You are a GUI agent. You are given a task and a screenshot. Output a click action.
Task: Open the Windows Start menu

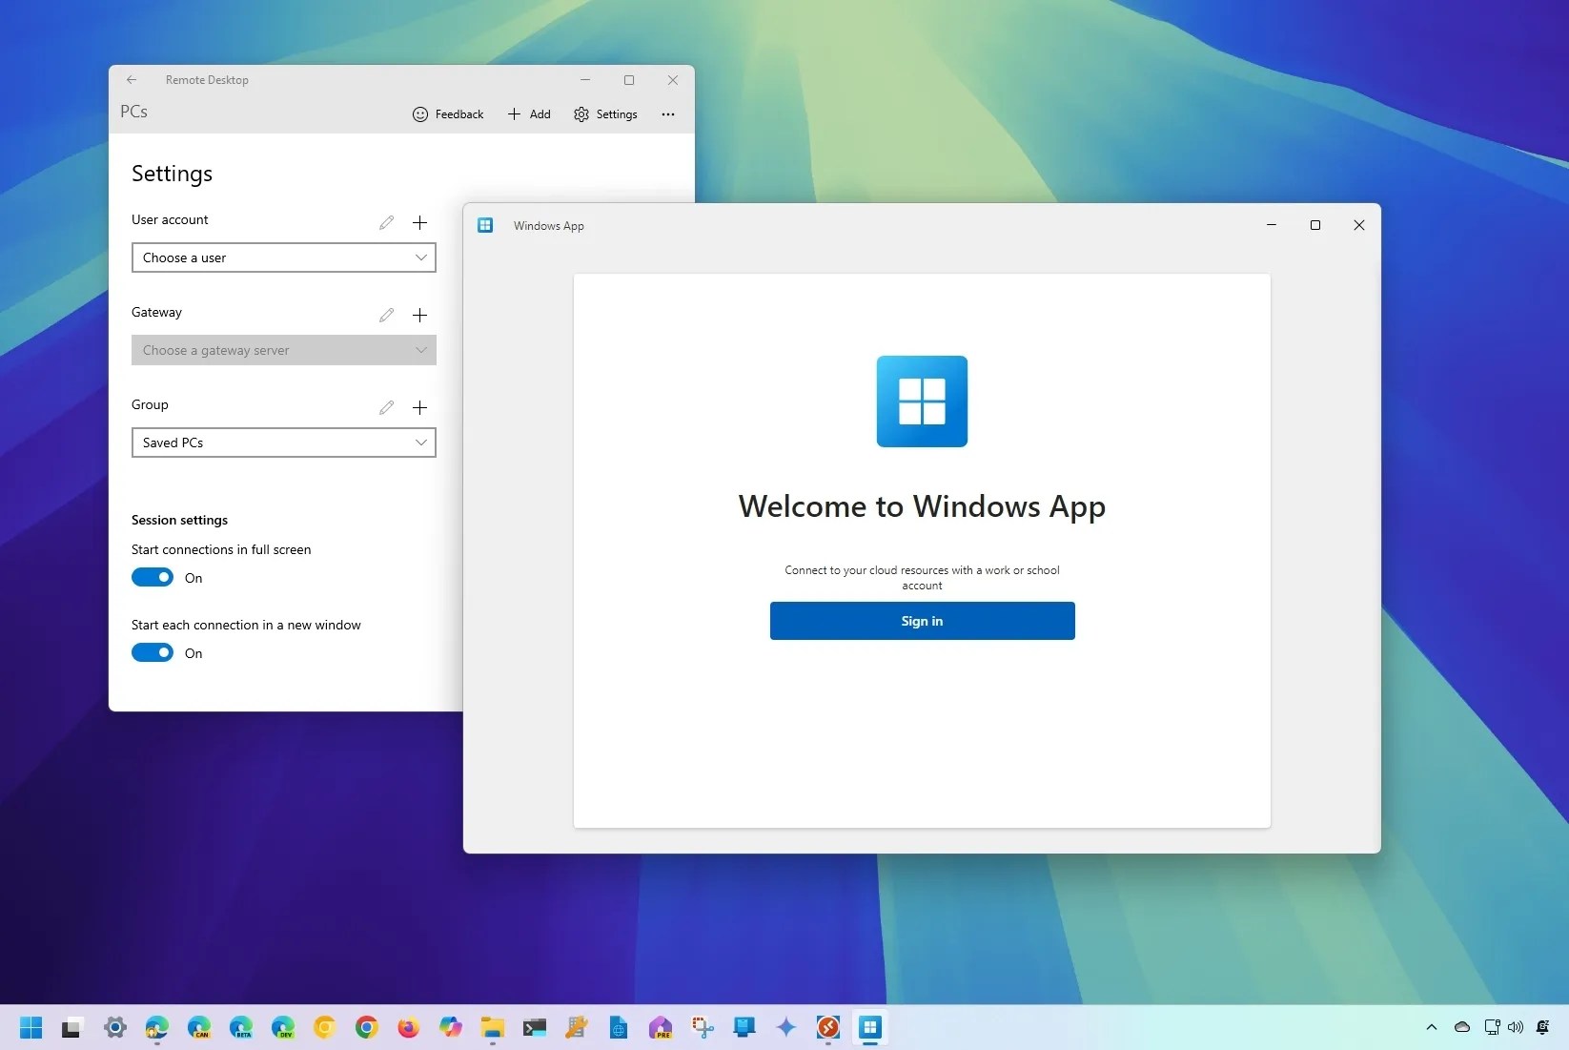pyautogui.click(x=30, y=1028)
